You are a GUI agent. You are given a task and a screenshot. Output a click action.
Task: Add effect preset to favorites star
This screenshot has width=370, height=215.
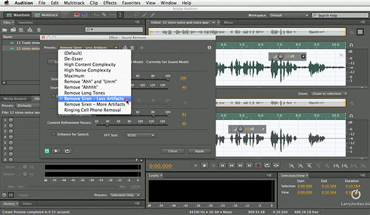[142, 48]
